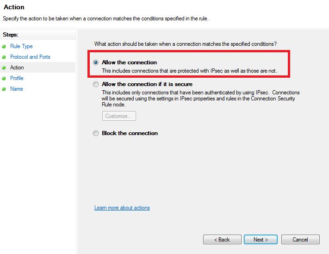Screen dimensions: 329x254
Task: Choose Allow the connection if it is secure
Action: [96, 84]
